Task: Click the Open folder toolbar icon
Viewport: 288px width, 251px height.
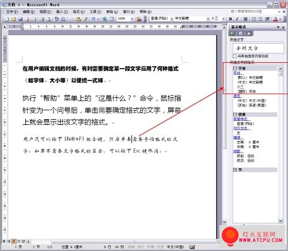Action: [14, 19]
